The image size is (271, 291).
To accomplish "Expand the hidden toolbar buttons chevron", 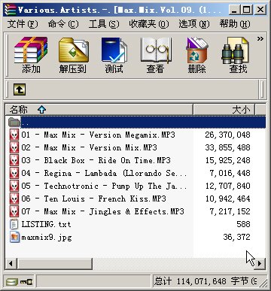I will pyautogui.click(x=260, y=38).
